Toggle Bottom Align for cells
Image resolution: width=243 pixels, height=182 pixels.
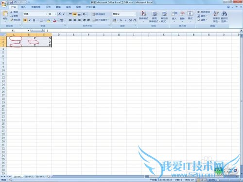[x=79, y=14]
